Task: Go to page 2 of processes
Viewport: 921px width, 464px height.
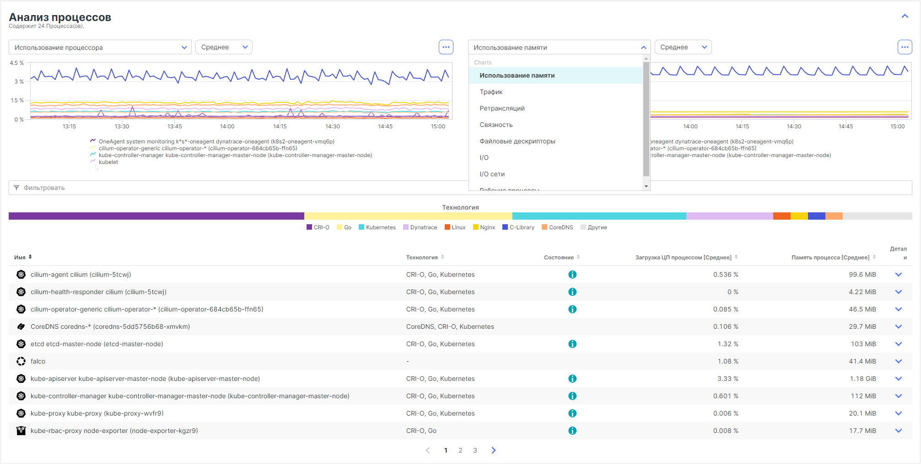Action: coord(460,450)
